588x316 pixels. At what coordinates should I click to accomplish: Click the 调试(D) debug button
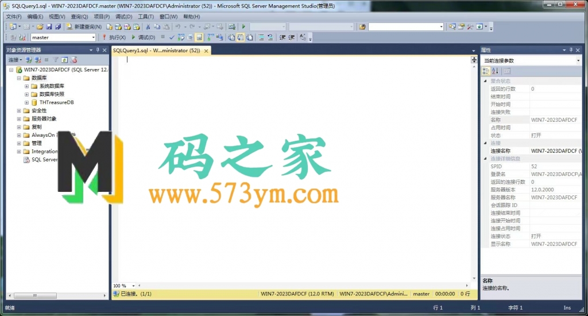143,37
